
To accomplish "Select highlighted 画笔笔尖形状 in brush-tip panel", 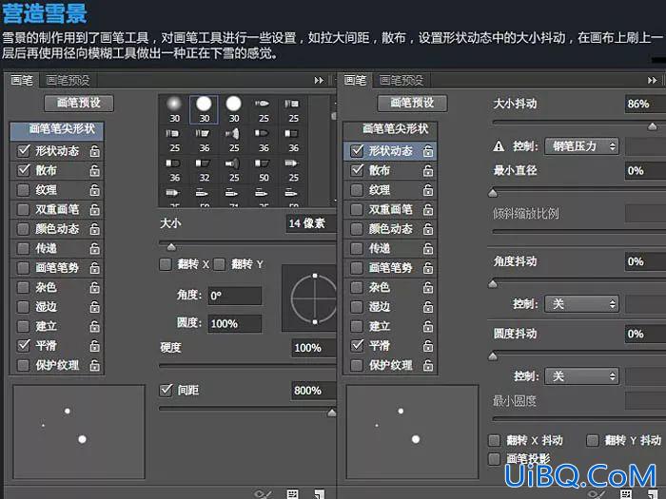I will pyautogui.click(x=57, y=131).
